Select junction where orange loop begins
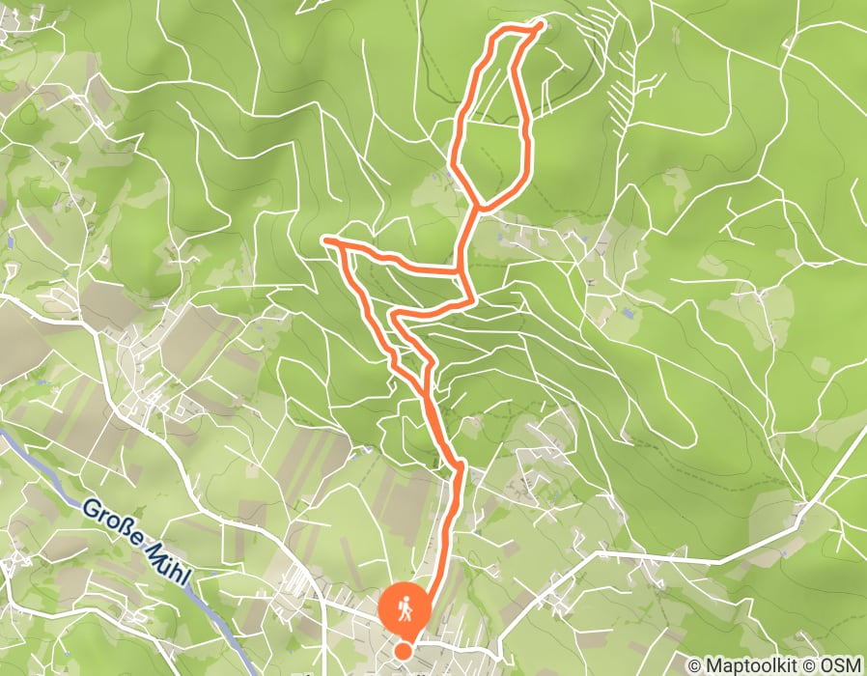This screenshot has width=867, height=676. (479, 208)
